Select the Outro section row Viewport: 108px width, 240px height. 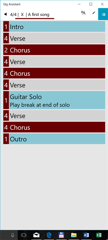tap(54, 139)
